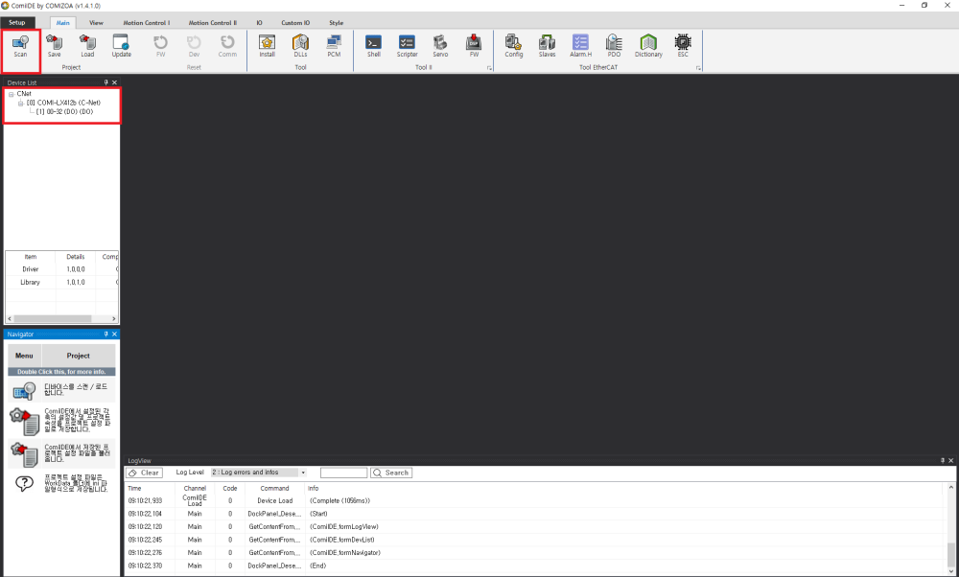Open the EtherCAT Dictionary tool
The height and width of the screenshot is (577, 959).
[x=648, y=44]
